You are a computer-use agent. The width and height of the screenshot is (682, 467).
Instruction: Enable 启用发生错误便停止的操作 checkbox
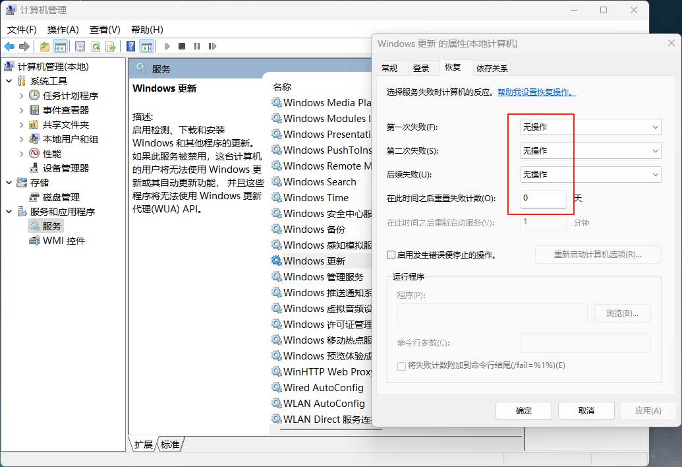pos(391,255)
